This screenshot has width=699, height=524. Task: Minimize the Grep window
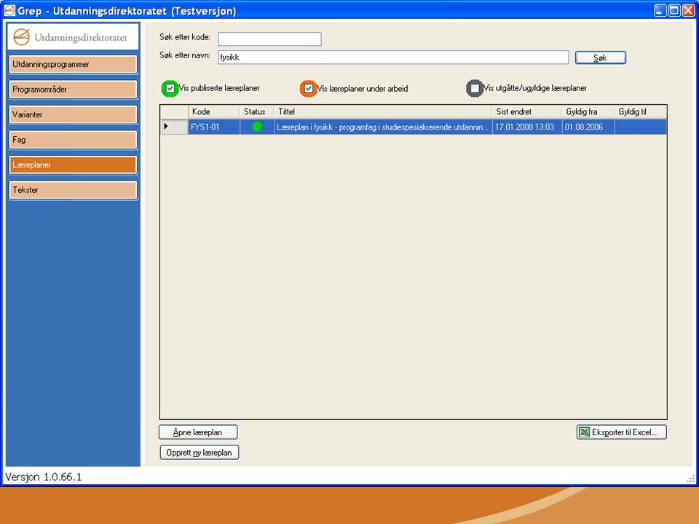(660, 10)
